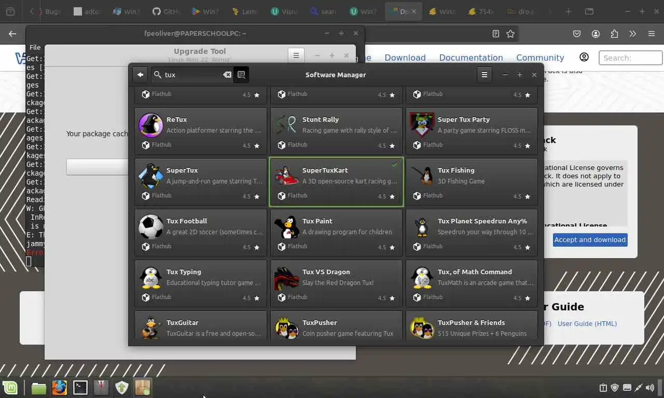
Task: Open the Tux Football soccer ball icon
Action: pos(151,228)
